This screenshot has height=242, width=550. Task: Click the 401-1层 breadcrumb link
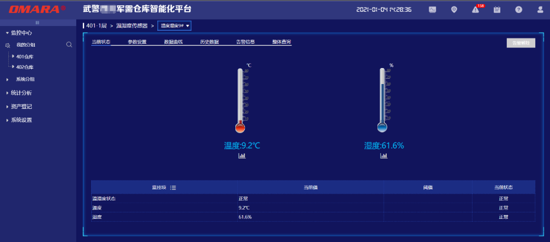click(x=96, y=25)
